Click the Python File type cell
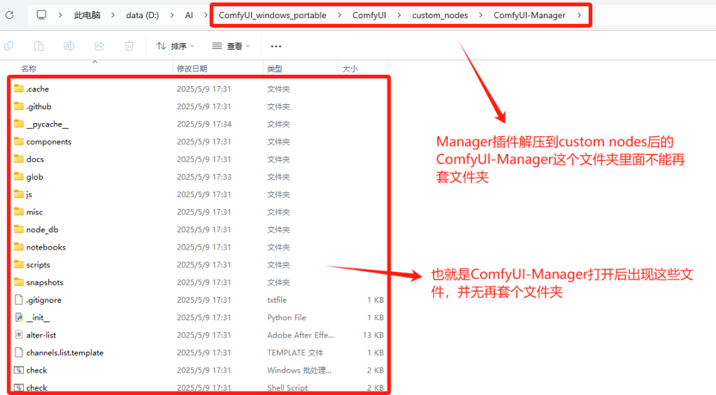Screen dimensions: 716x395 (x=287, y=317)
